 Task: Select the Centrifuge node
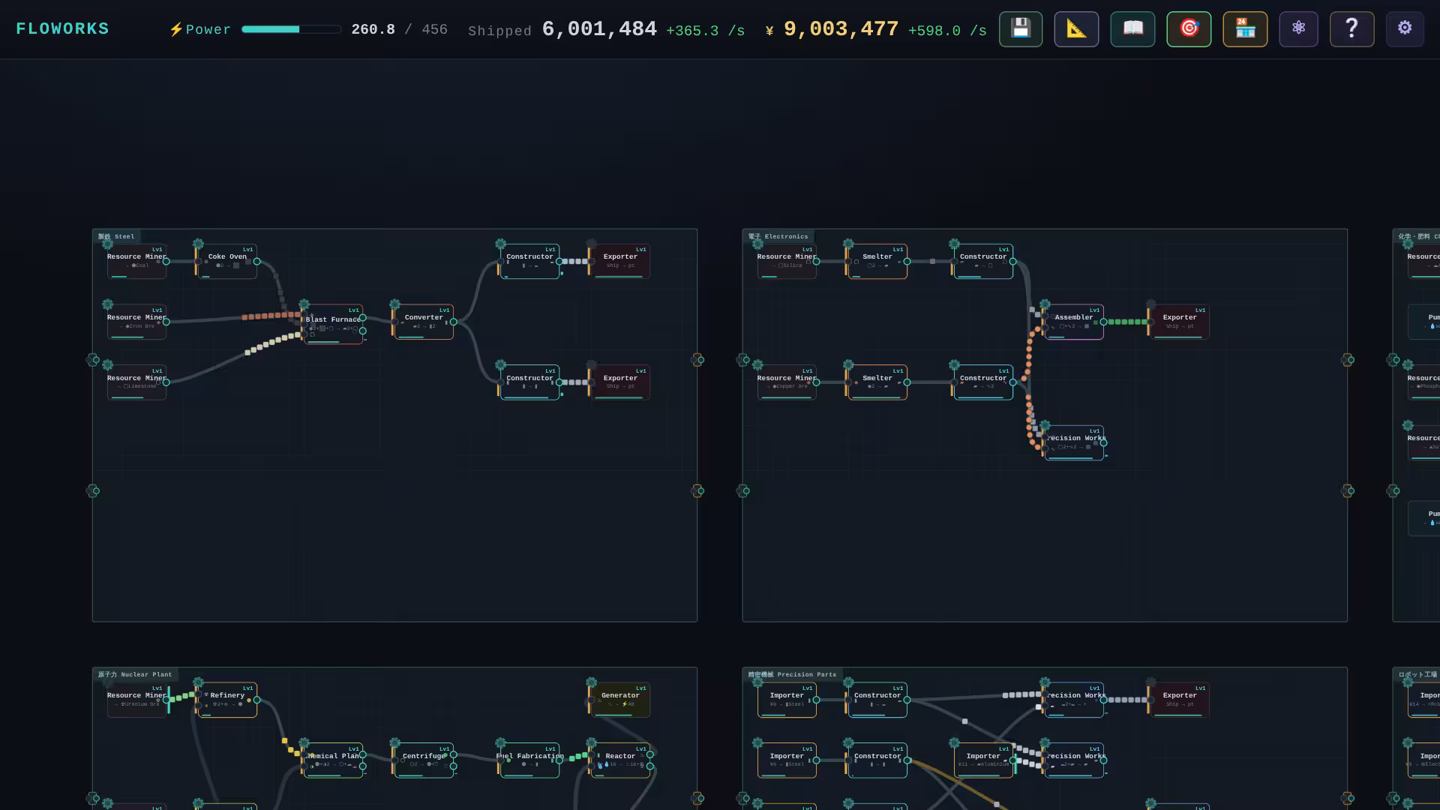click(424, 760)
